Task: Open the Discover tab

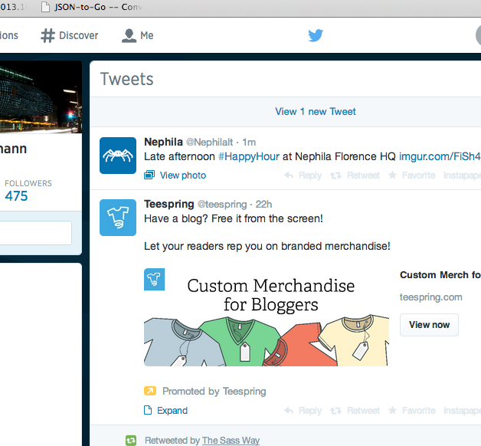Action: click(70, 35)
